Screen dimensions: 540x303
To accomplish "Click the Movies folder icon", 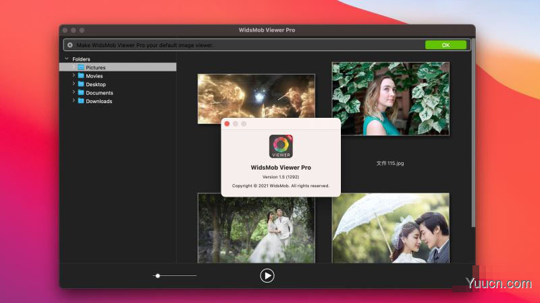I will [x=81, y=76].
